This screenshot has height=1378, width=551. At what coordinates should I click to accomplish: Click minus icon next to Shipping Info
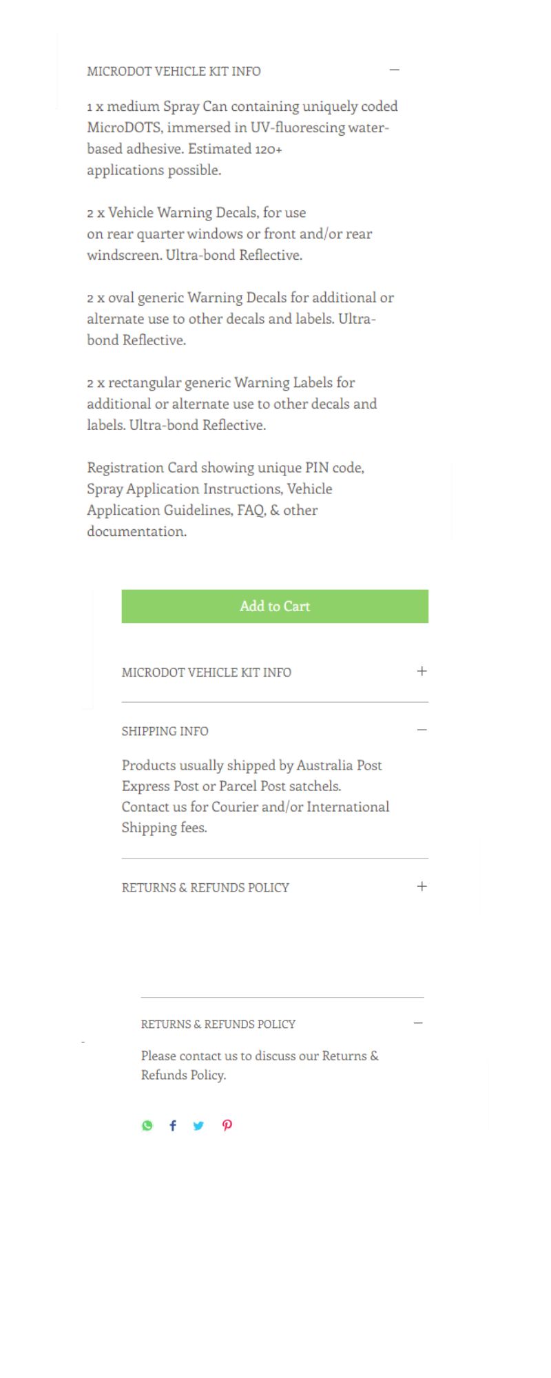tap(422, 730)
